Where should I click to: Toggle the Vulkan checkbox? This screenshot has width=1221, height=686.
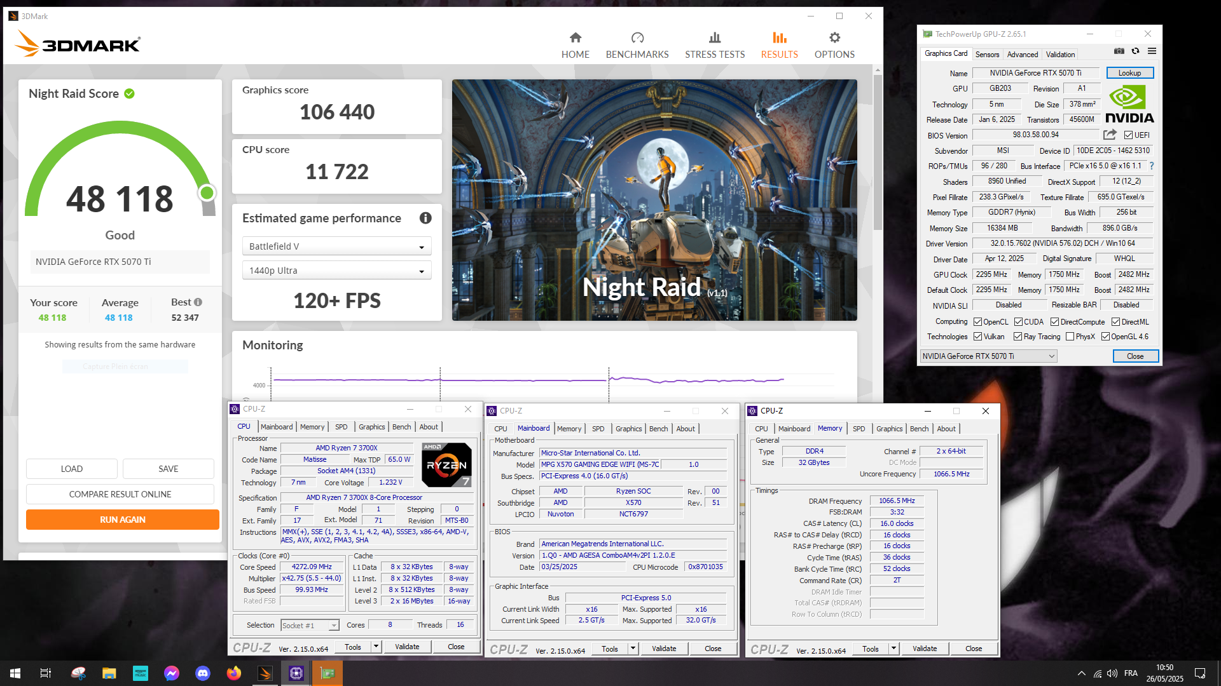[x=977, y=337]
